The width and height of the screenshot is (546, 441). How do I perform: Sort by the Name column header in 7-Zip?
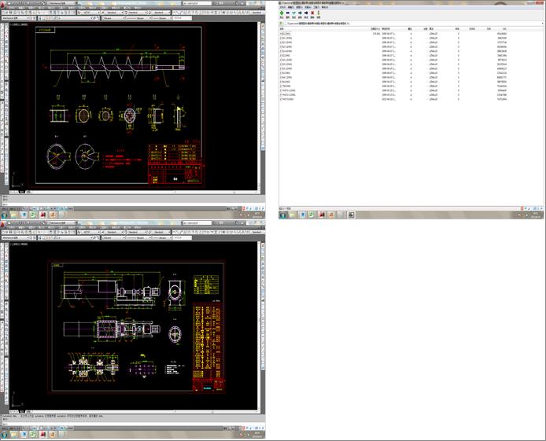pos(282,29)
